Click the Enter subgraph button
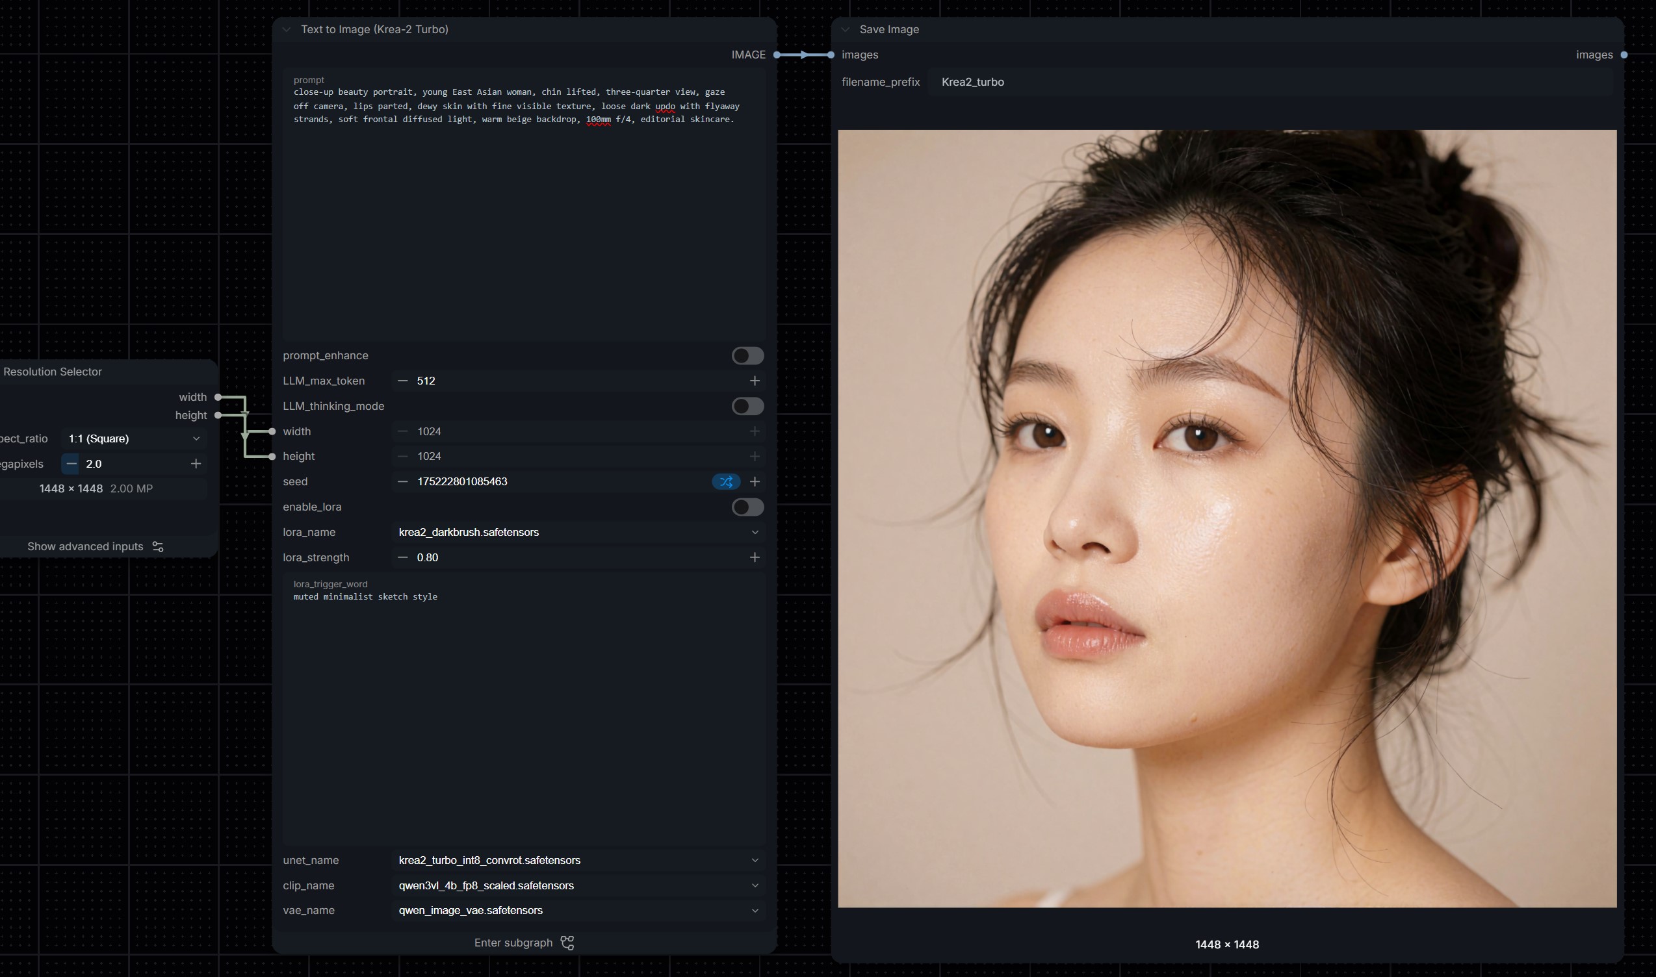This screenshot has width=1656, height=977. point(524,943)
